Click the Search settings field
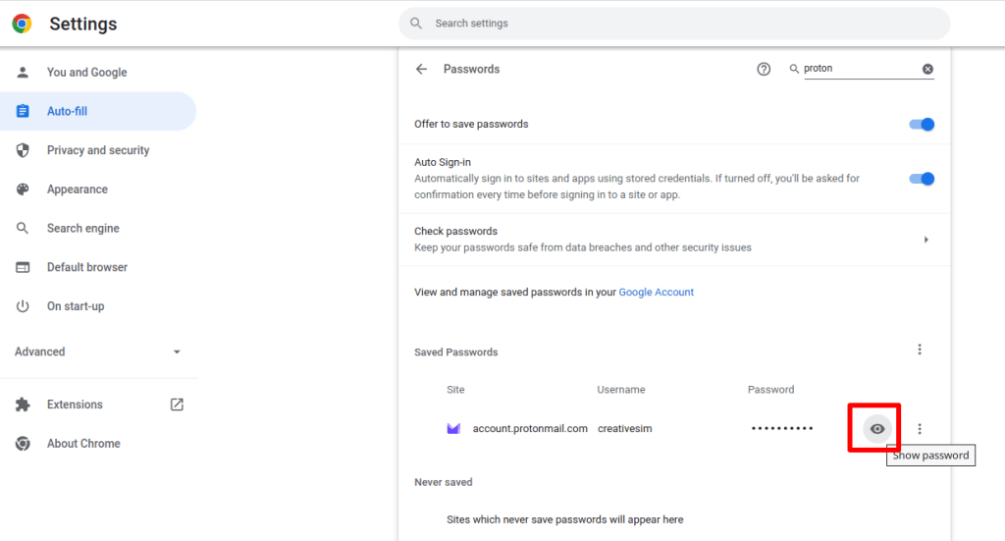Image resolution: width=1005 pixels, height=541 pixels. [677, 24]
